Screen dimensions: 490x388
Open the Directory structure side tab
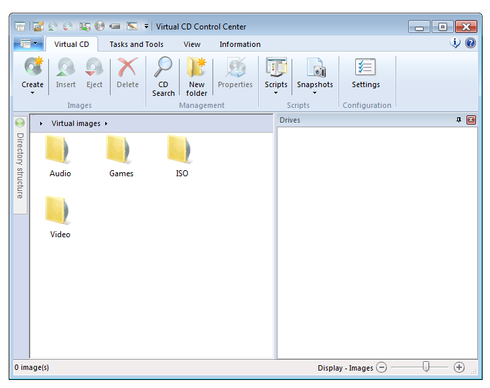20,166
